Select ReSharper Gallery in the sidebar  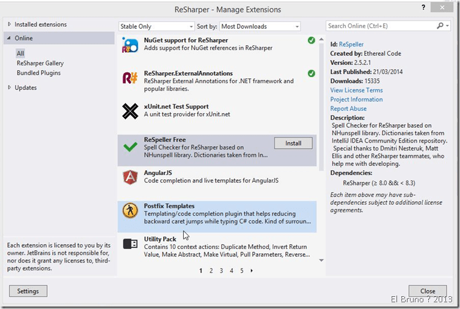[40, 63]
